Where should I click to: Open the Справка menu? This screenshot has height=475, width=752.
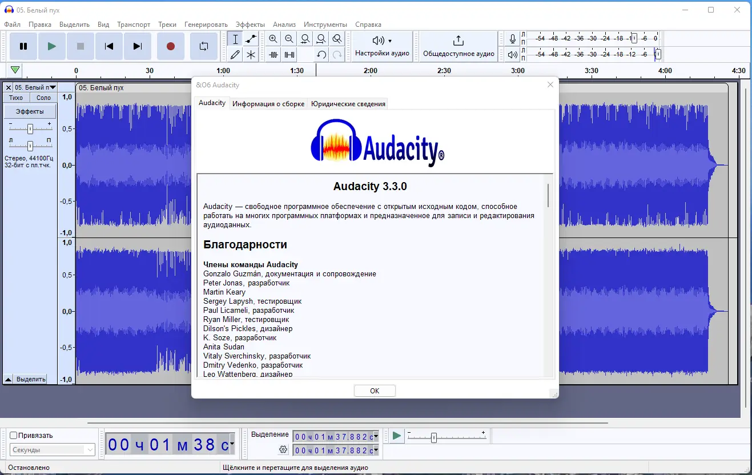(368, 25)
